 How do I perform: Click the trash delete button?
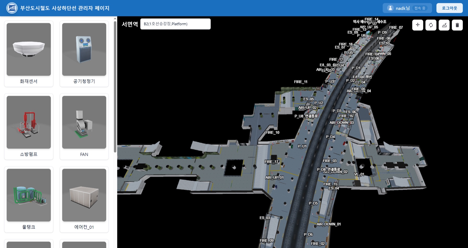click(x=457, y=25)
